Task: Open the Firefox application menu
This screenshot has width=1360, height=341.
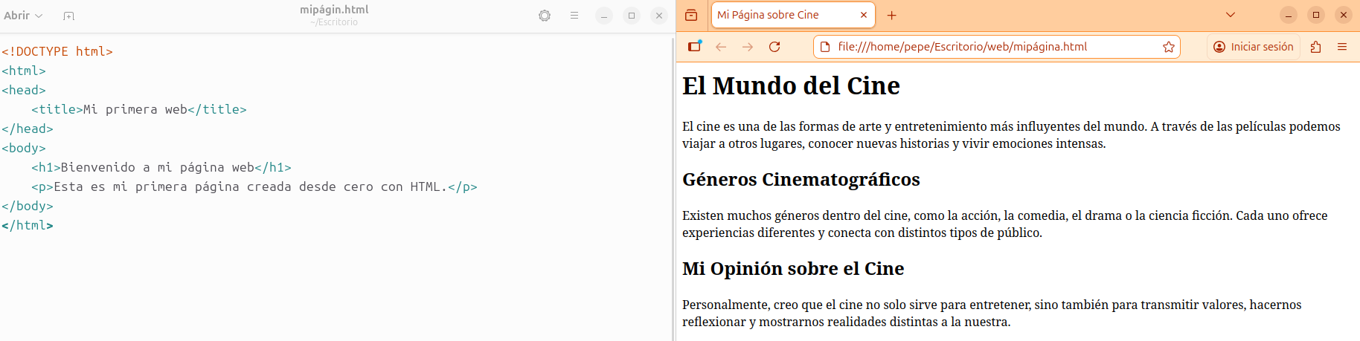Action: 1342,47
